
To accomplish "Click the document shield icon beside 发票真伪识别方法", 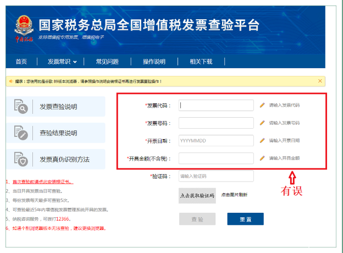I will point(21,159).
